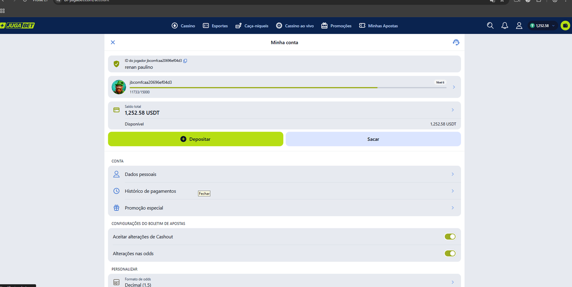572x287 pixels.
Task: Open Histórico de pagamentos row chevron
Action: (452, 191)
